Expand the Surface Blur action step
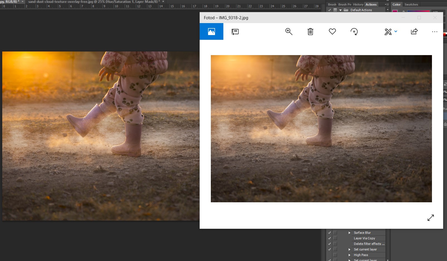This screenshot has height=261, width=447. (x=349, y=233)
